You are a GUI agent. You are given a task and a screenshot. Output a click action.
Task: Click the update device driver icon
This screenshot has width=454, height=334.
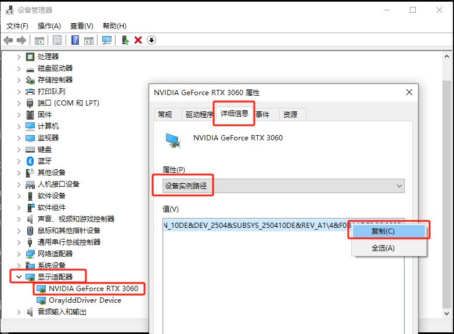point(125,40)
